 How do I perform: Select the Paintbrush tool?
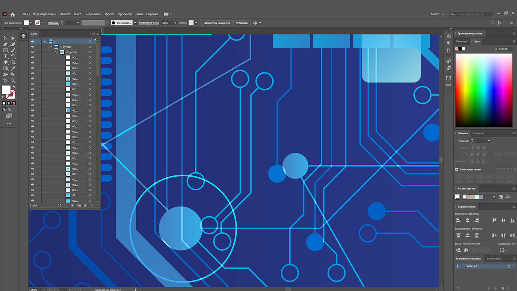[13, 51]
